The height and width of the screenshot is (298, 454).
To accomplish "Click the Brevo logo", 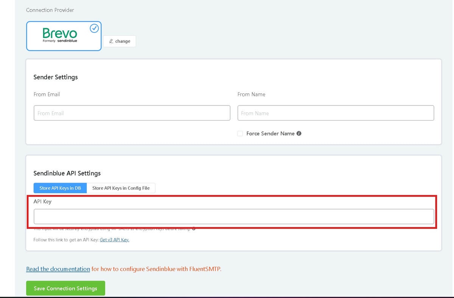I will (x=60, y=33).
